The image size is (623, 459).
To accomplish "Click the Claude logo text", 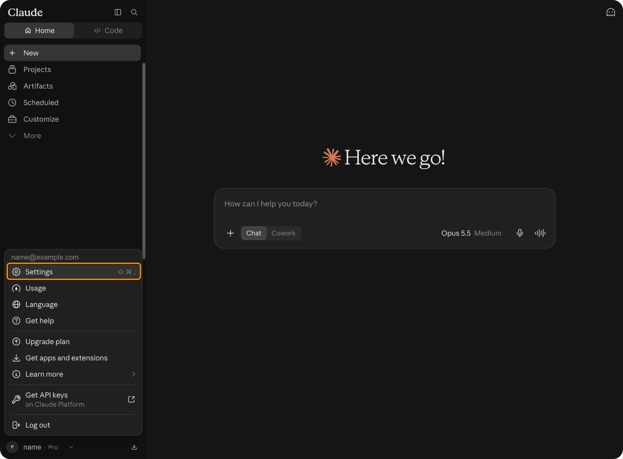I will 25,12.
